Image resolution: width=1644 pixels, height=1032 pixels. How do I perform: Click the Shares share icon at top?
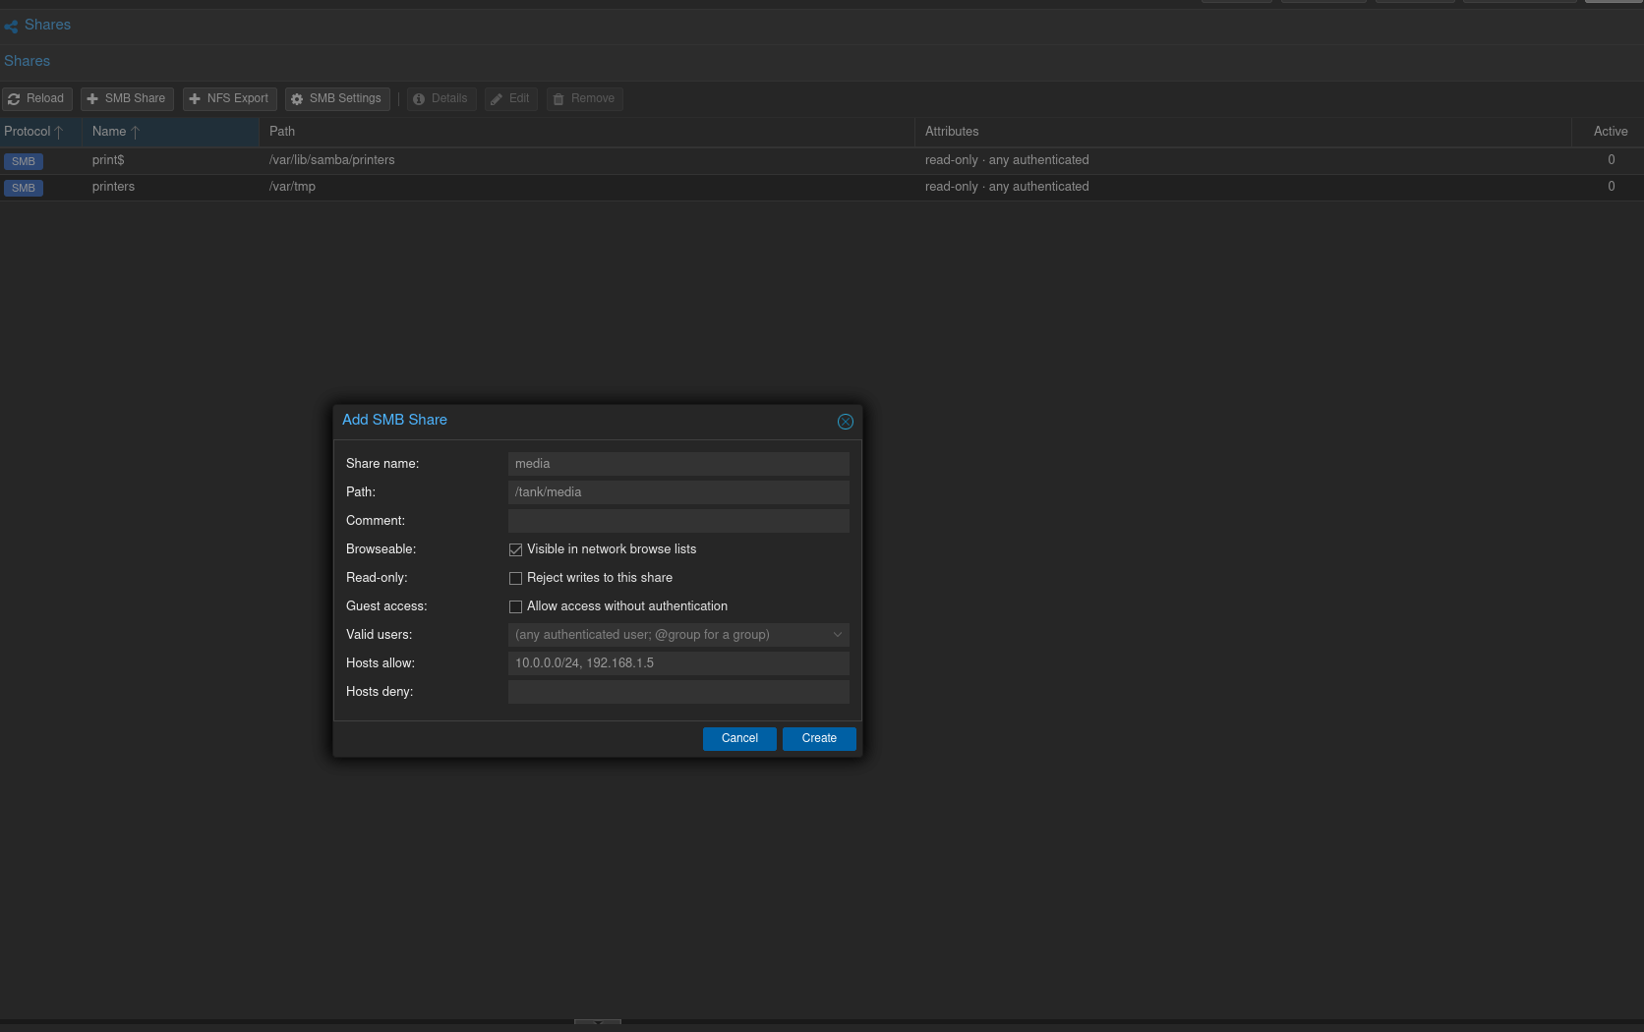click(11, 27)
